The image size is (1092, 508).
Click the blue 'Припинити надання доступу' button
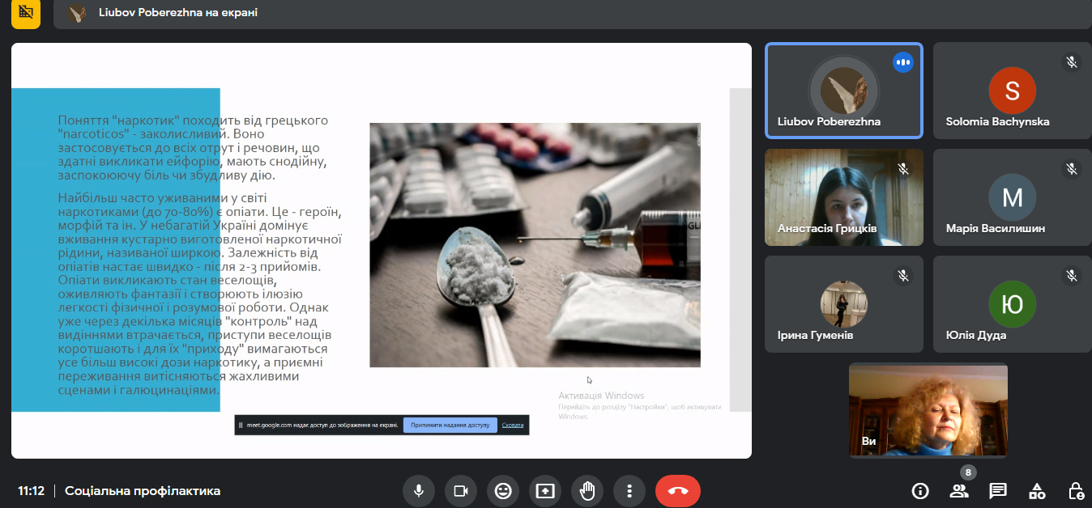pyautogui.click(x=450, y=425)
